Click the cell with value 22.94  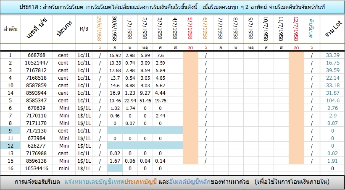tap(130, 101)
